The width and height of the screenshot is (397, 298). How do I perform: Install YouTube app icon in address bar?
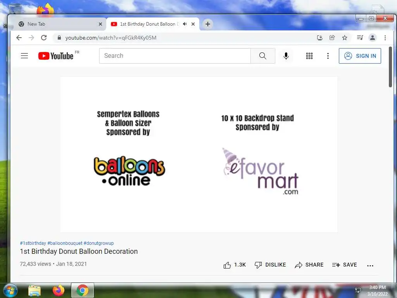coord(320,38)
